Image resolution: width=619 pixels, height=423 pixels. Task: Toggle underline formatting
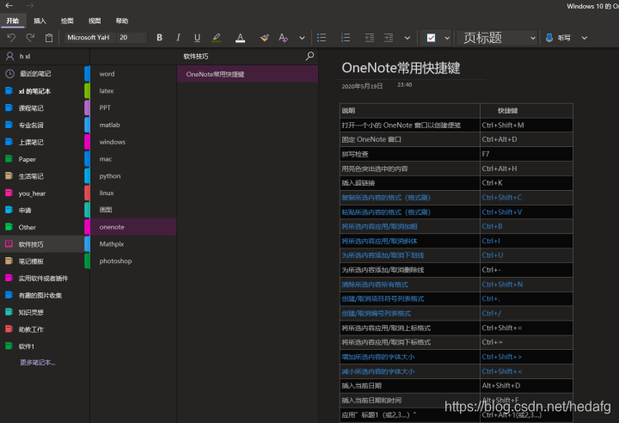pyautogui.click(x=197, y=38)
